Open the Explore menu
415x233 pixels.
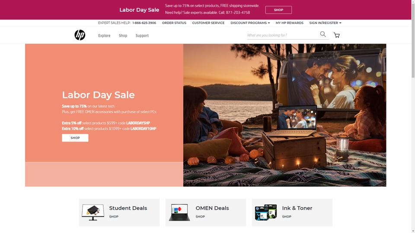click(x=104, y=35)
